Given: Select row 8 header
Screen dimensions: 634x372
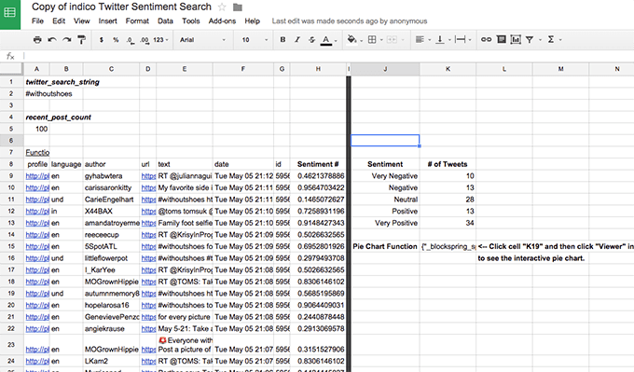Looking at the screenshot, I should coord(11,164).
